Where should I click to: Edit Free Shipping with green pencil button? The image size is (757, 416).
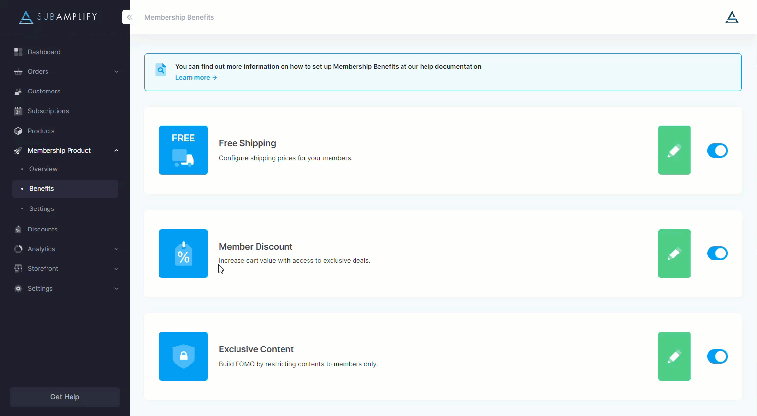click(674, 150)
